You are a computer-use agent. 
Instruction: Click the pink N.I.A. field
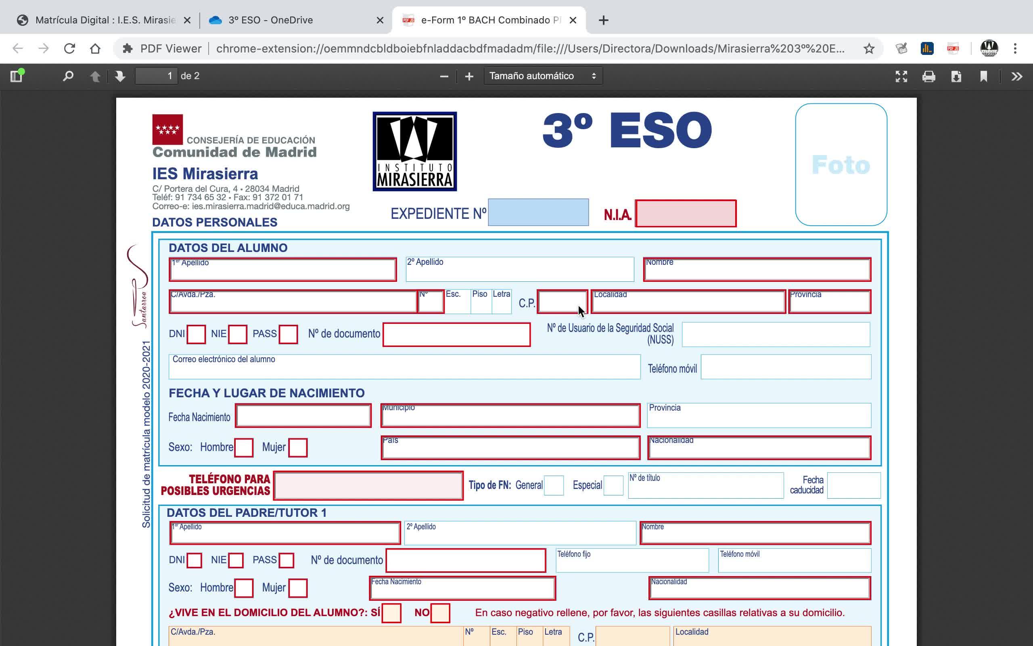pyautogui.click(x=686, y=213)
